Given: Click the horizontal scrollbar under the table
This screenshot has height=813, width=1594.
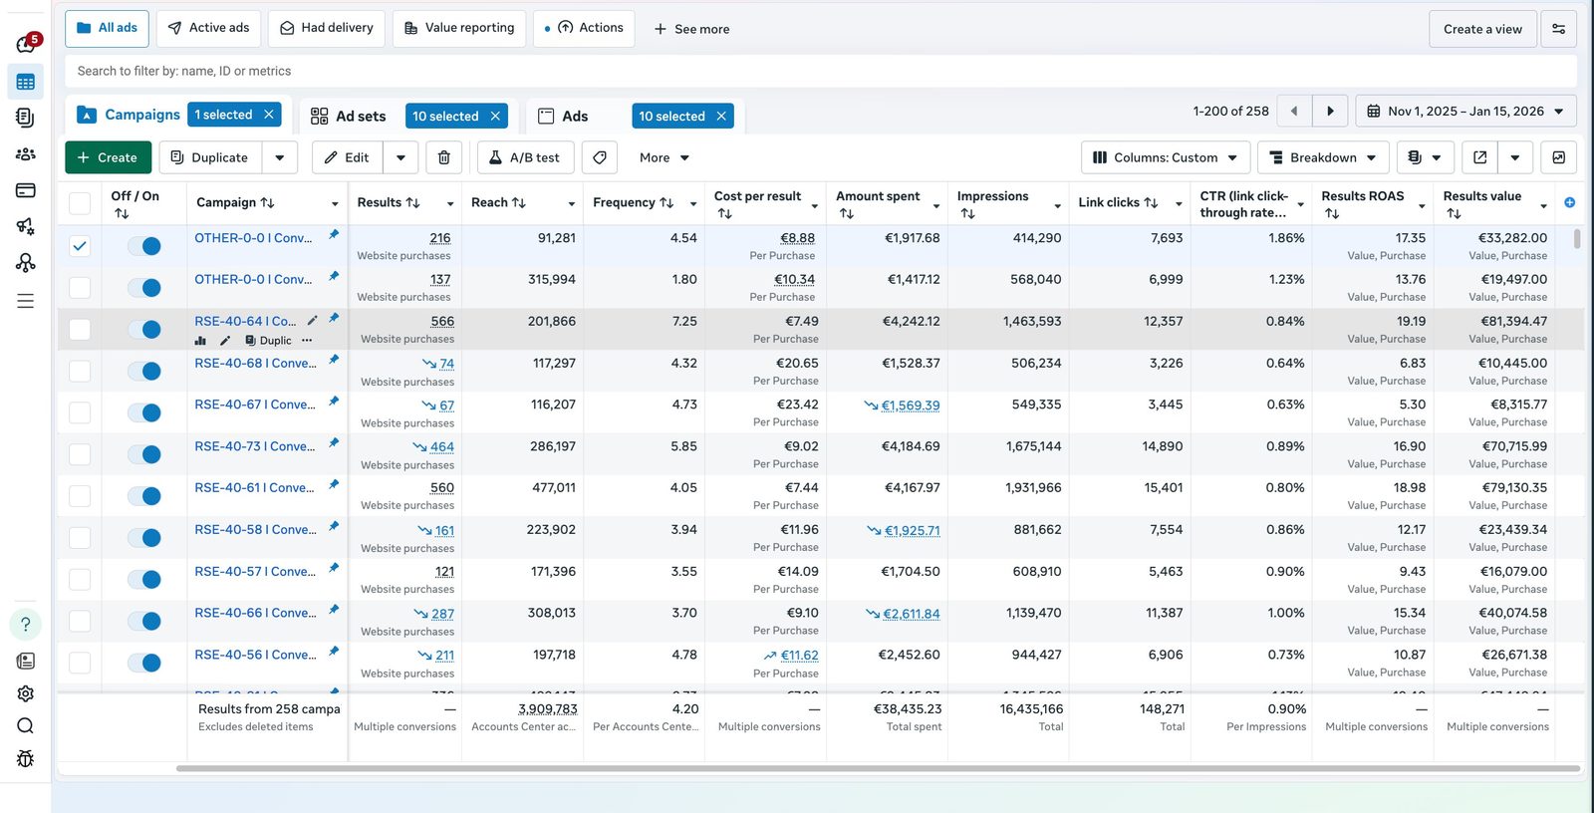Looking at the screenshot, I should 878,768.
